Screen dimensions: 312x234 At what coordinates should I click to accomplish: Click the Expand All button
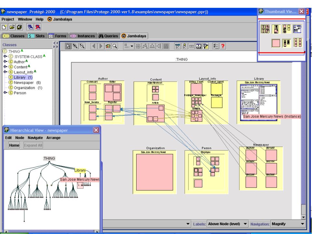coord(33,145)
